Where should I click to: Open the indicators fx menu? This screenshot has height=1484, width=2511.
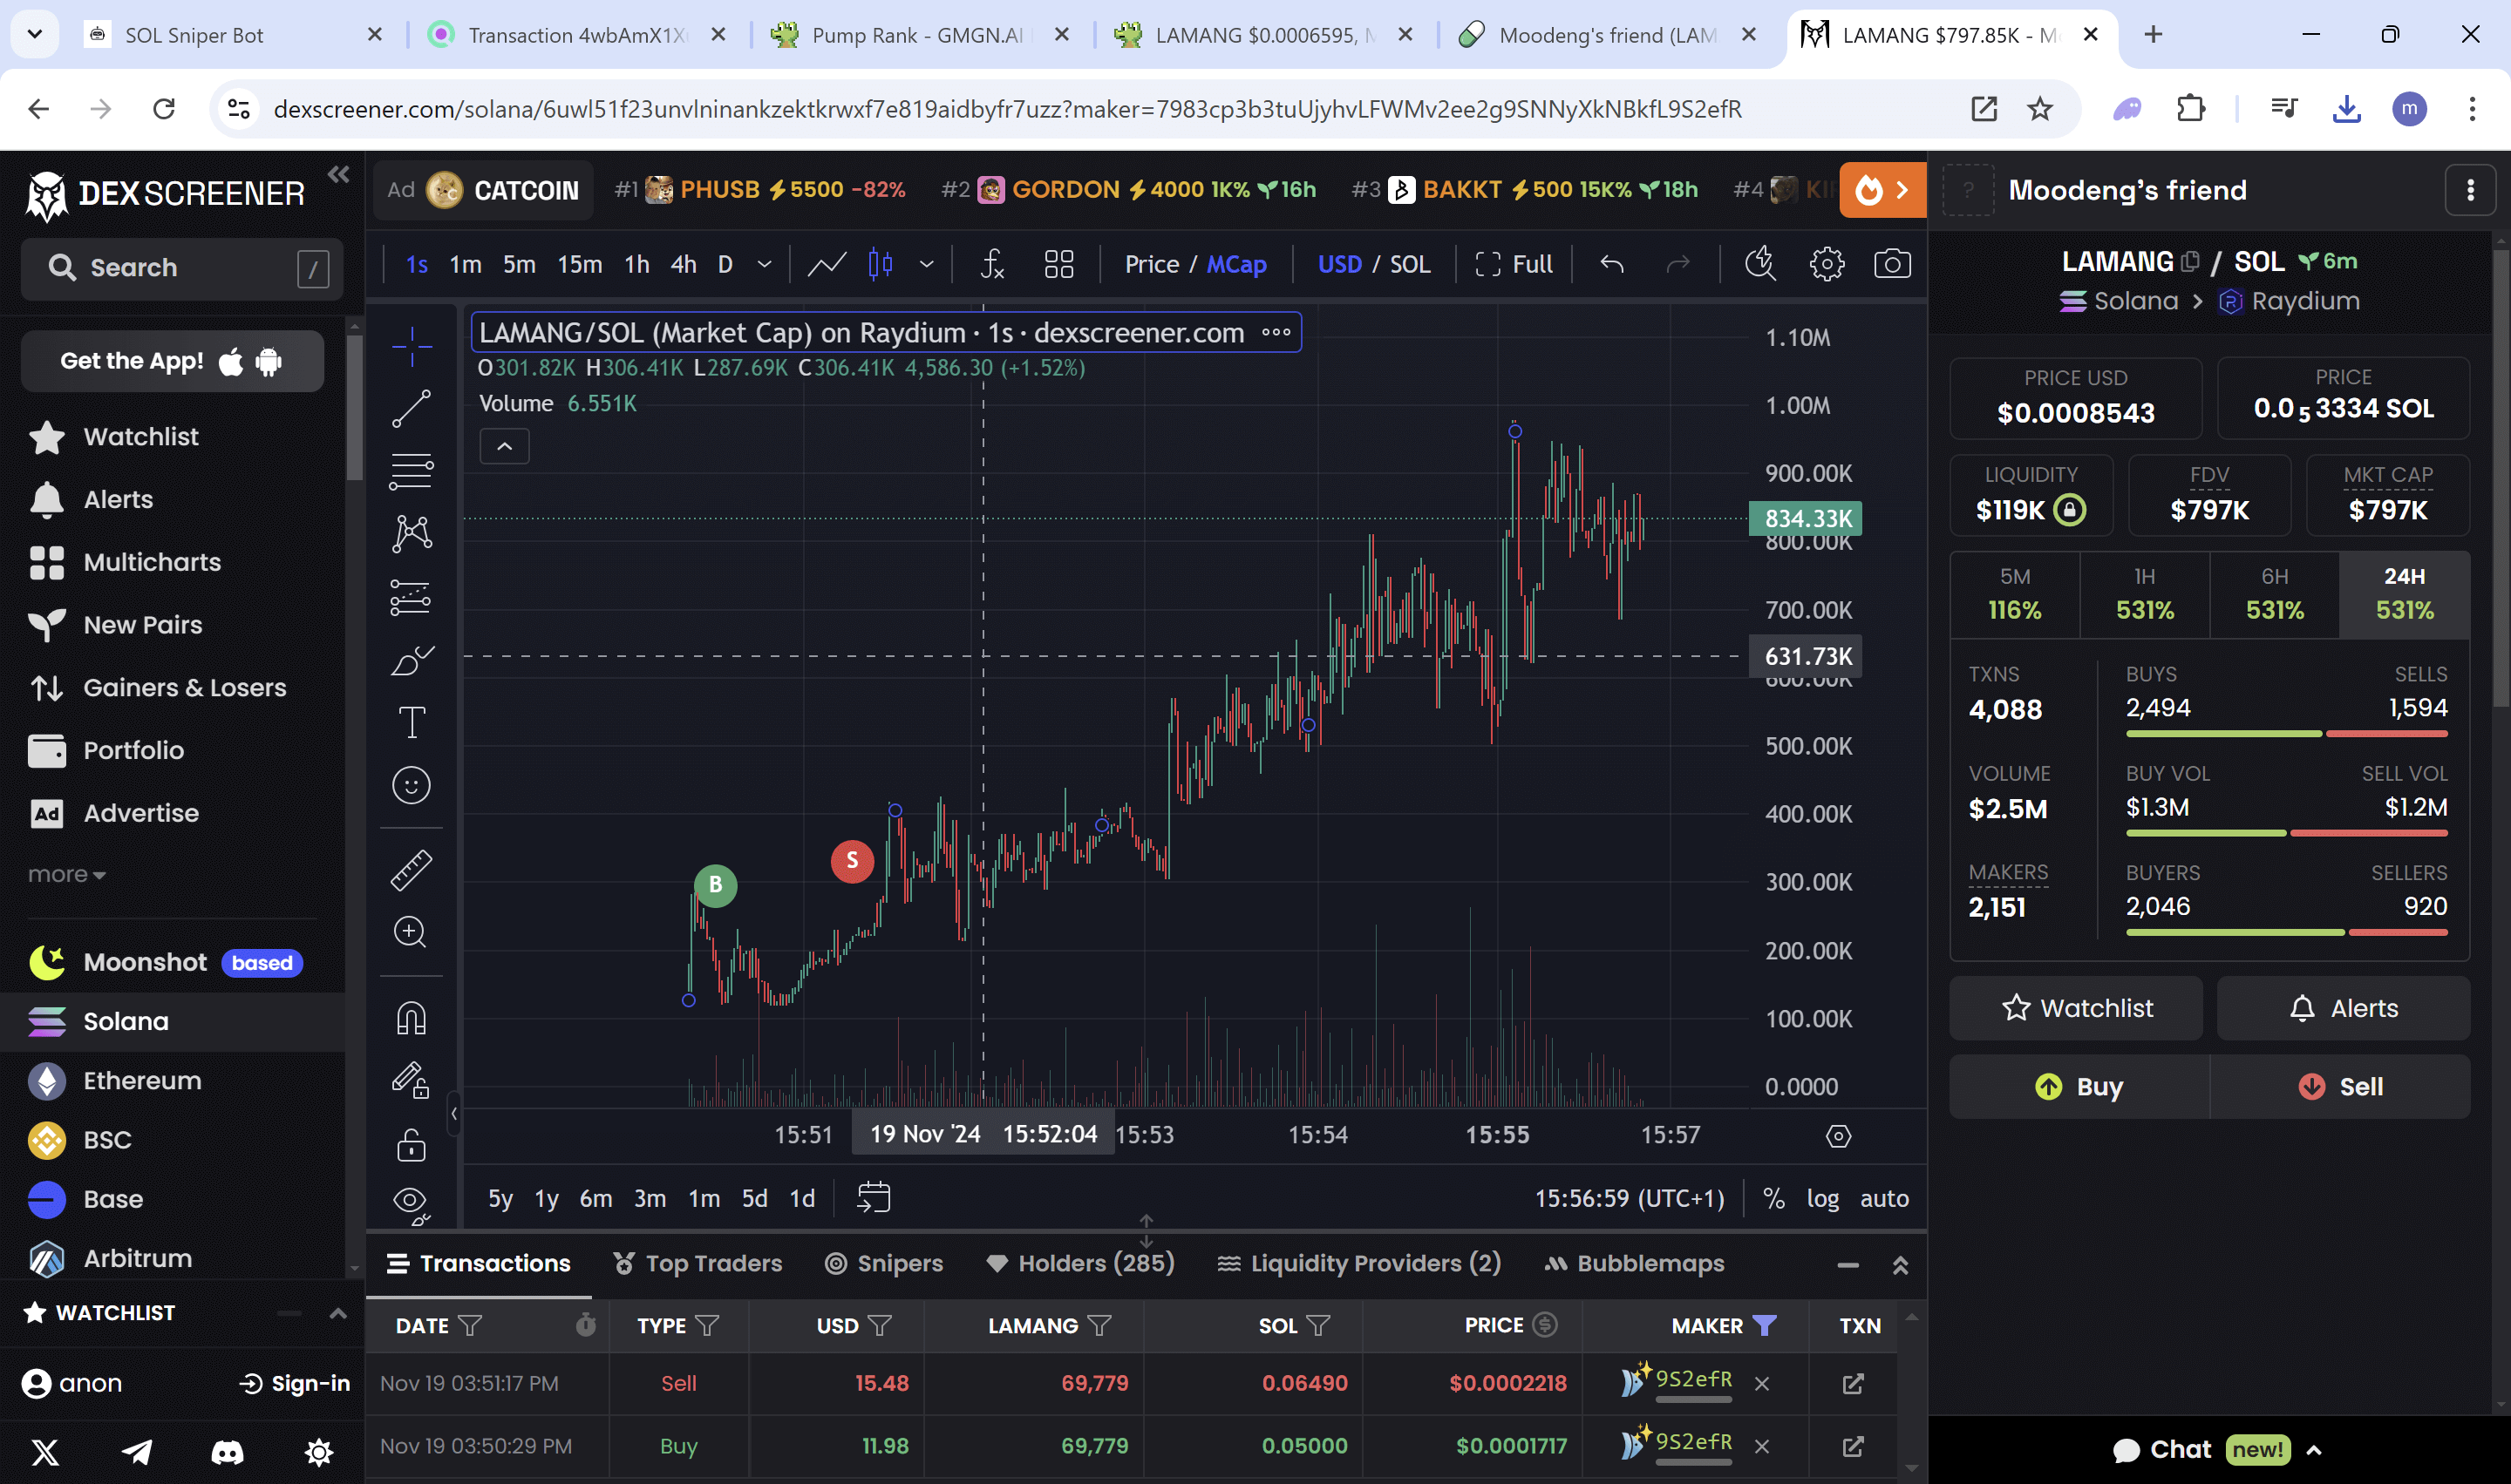pos(992,264)
